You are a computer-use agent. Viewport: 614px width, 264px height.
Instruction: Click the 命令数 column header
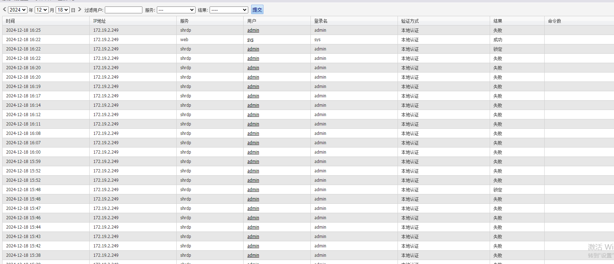tap(554, 21)
